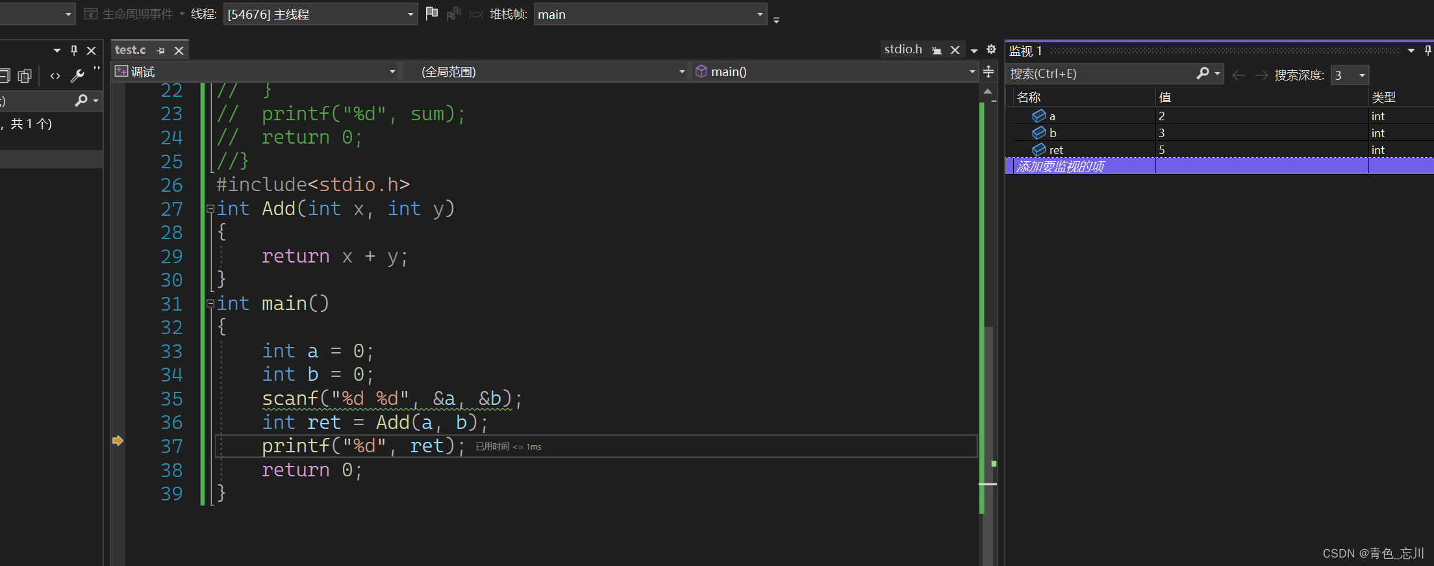Click the wrench properties icon in left panel
Image resolution: width=1434 pixels, height=566 pixels.
point(77,76)
